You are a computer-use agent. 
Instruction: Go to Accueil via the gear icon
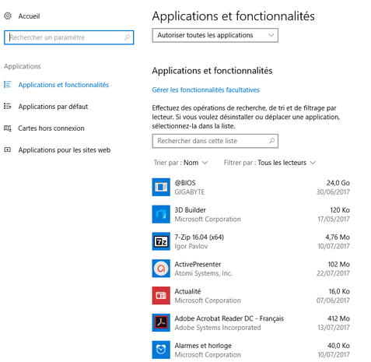pos(8,16)
